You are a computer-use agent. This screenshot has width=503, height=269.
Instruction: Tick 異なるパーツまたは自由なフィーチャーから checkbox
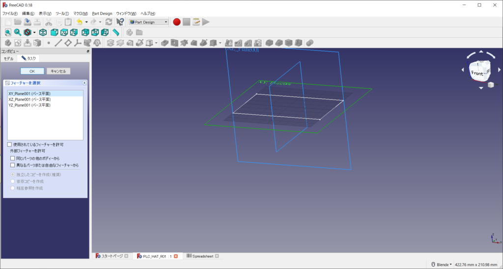point(13,165)
